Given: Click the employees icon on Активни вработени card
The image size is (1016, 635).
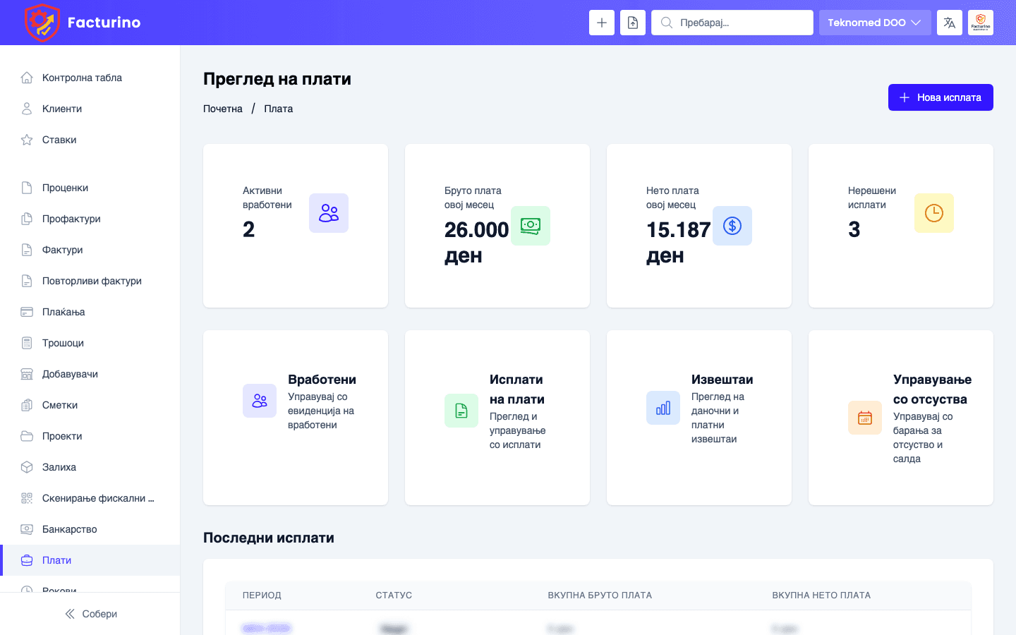Looking at the screenshot, I should pos(328,212).
